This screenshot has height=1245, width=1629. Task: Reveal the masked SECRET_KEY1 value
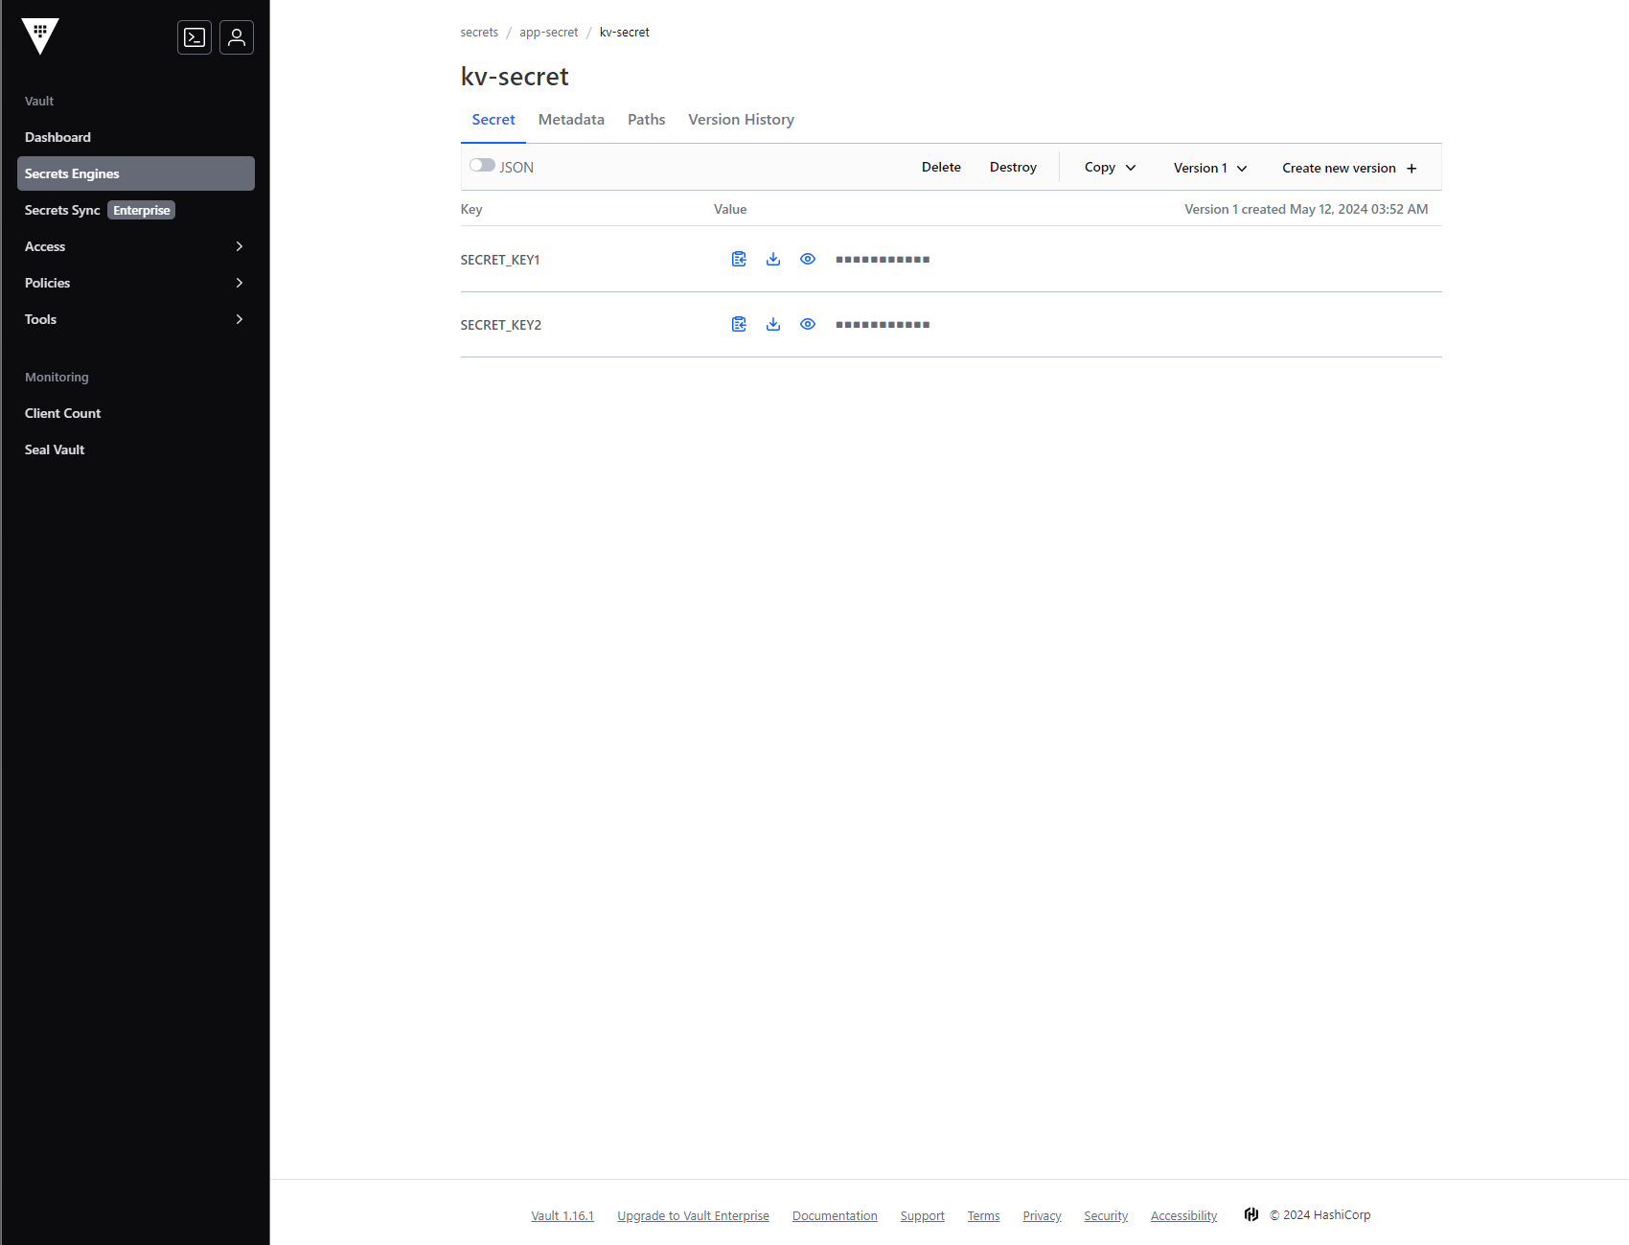click(808, 259)
